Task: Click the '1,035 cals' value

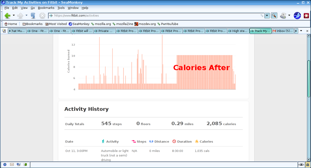Action: coord(202,151)
